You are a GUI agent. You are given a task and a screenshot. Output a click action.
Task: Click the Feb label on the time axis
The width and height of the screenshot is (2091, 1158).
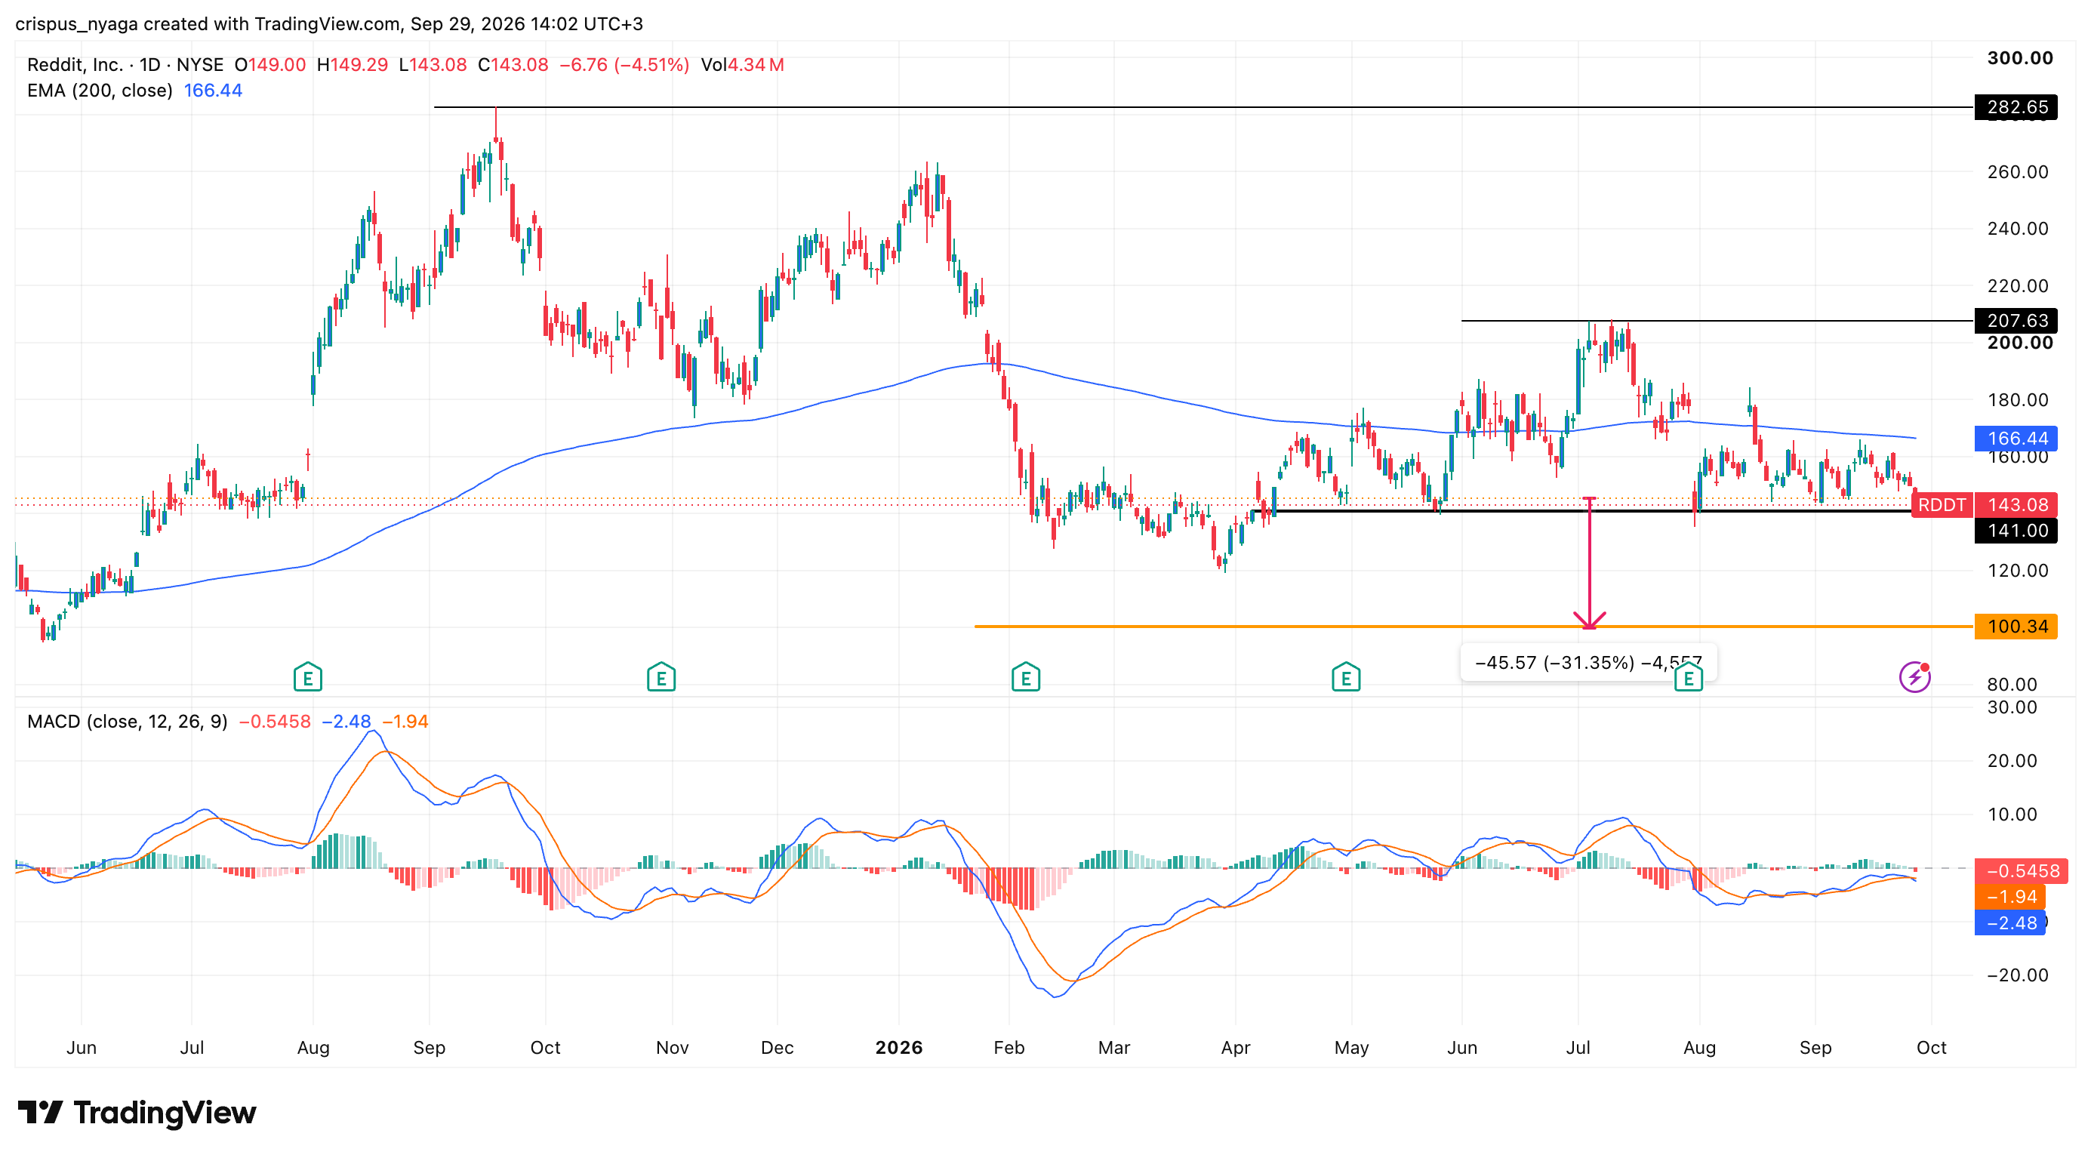[x=1009, y=1048]
